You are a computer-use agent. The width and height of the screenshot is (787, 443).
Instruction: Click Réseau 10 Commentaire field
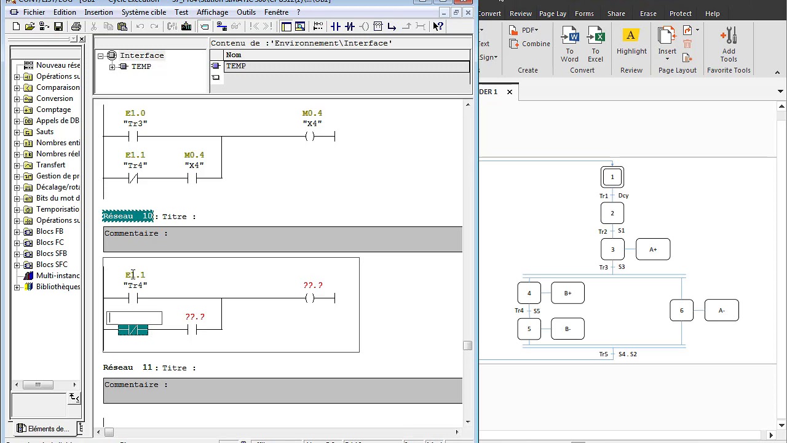click(x=283, y=239)
